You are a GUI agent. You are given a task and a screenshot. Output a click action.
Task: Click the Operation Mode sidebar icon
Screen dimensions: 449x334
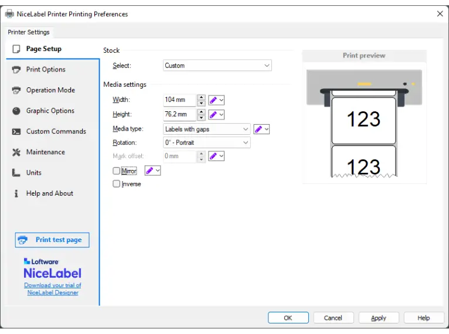point(16,90)
